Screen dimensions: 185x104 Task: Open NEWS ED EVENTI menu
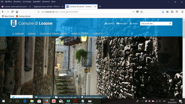(80, 34)
